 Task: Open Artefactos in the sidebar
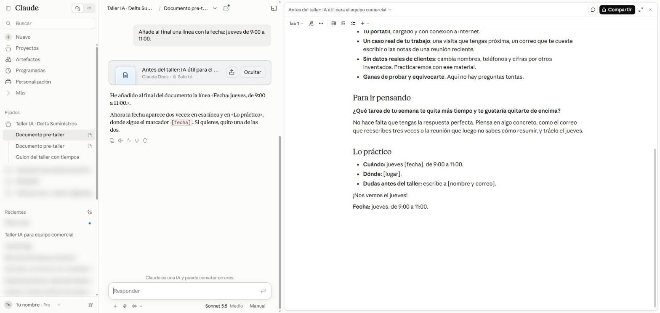tap(49, 59)
